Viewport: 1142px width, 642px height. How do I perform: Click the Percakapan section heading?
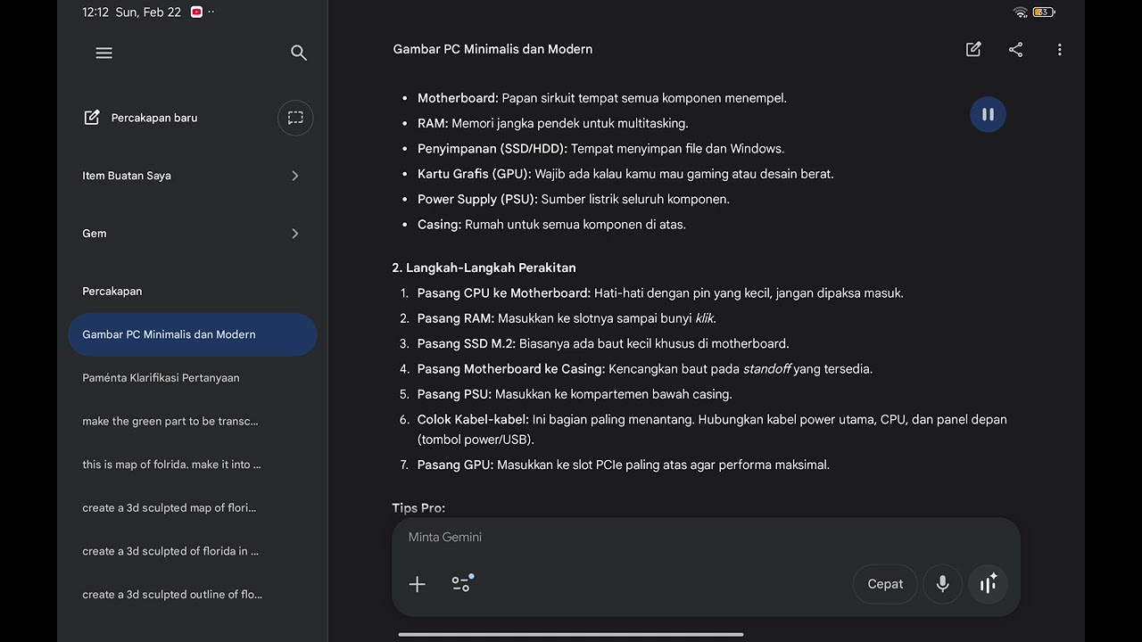(x=112, y=292)
